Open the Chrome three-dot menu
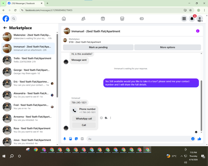This screenshot has width=208, height=166. [x=204, y=10]
